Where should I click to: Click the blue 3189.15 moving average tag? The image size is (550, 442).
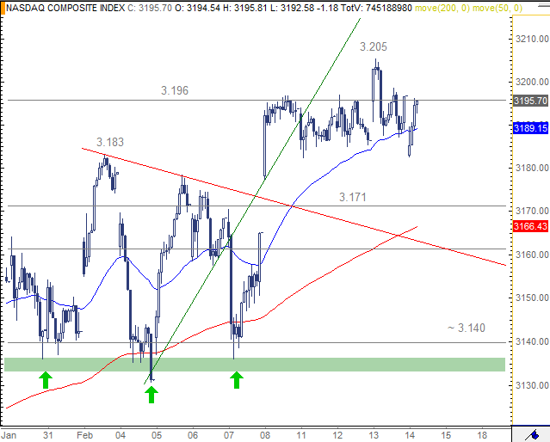(530, 127)
